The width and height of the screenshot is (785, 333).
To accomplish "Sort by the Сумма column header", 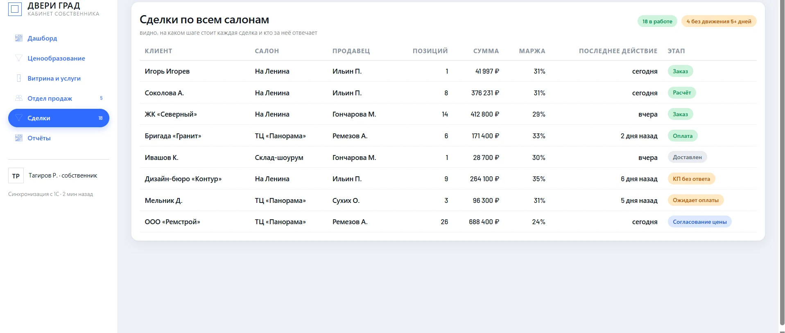I will (x=486, y=51).
